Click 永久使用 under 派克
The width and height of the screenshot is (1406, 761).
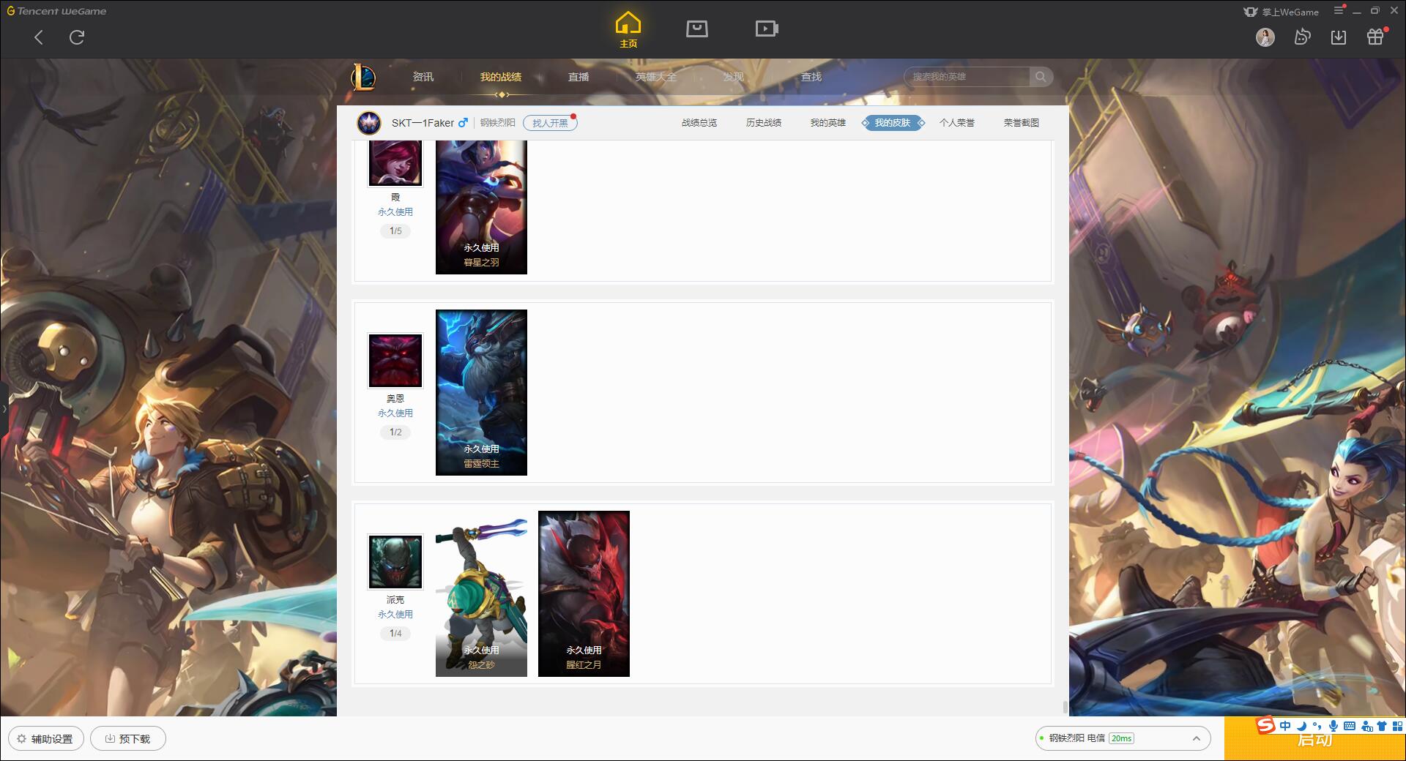(x=395, y=615)
